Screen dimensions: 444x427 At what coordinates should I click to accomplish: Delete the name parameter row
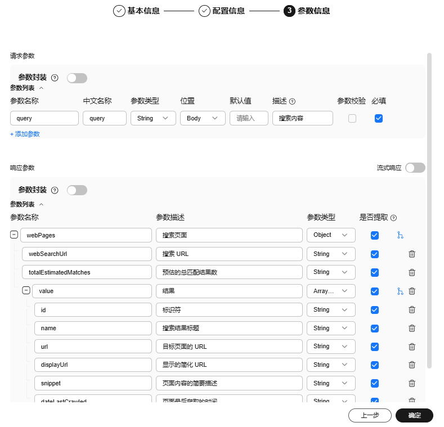[412, 329]
